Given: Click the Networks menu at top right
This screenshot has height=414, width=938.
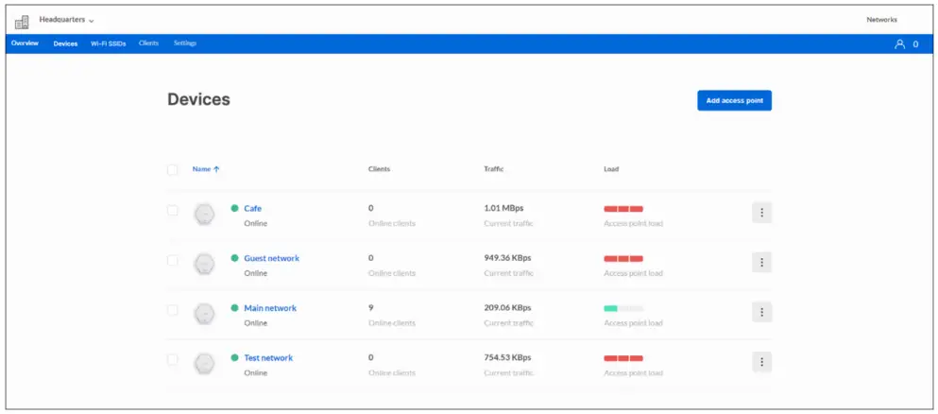Looking at the screenshot, I should 881,20.
